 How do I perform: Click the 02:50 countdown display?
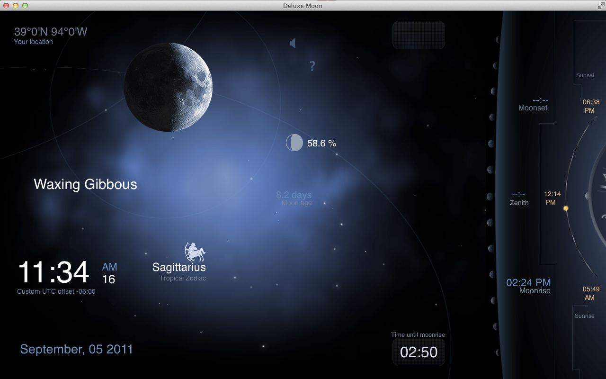(419, 352)
